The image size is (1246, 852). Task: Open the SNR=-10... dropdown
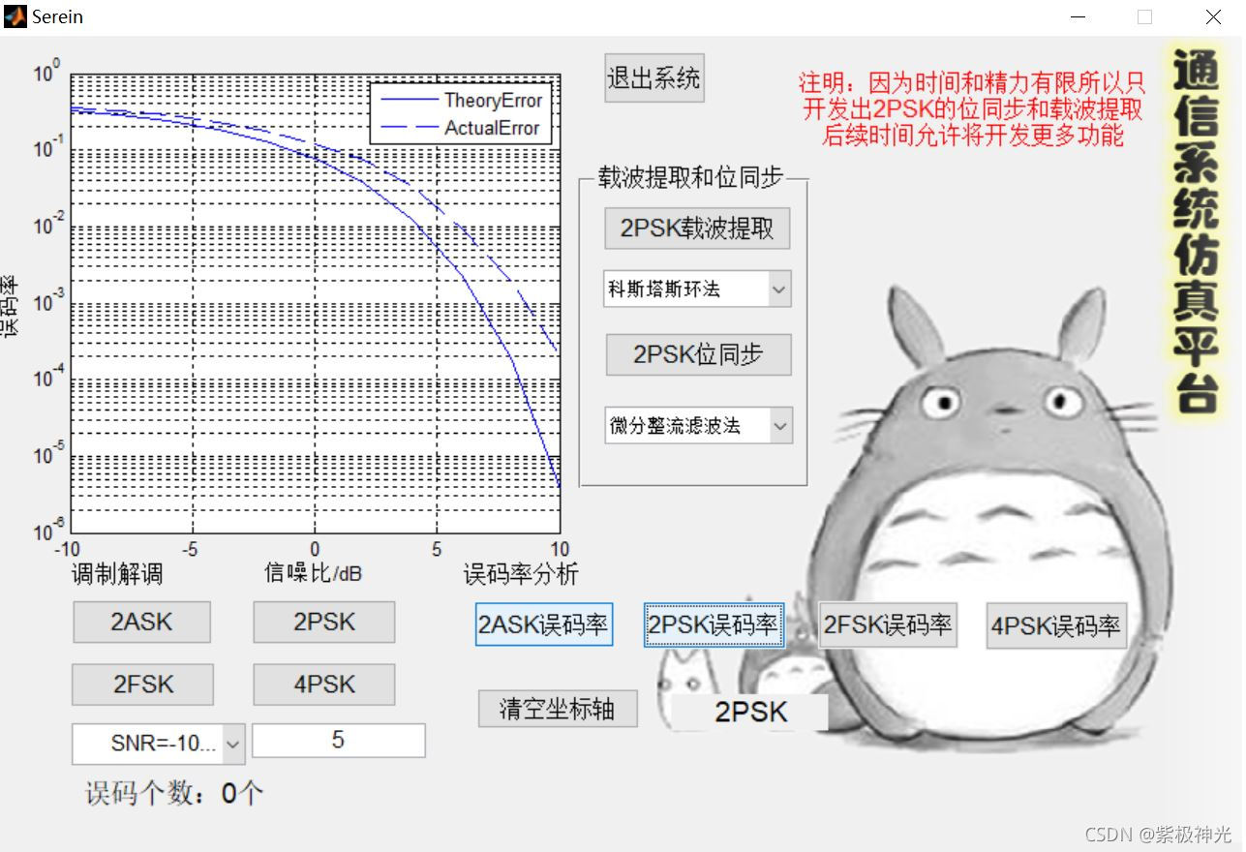click(x=159, y=744)
